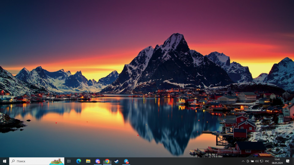This screenshot has height=165, width=294.
Task: Open the network connection tray icon
Action: coord(262,161)
